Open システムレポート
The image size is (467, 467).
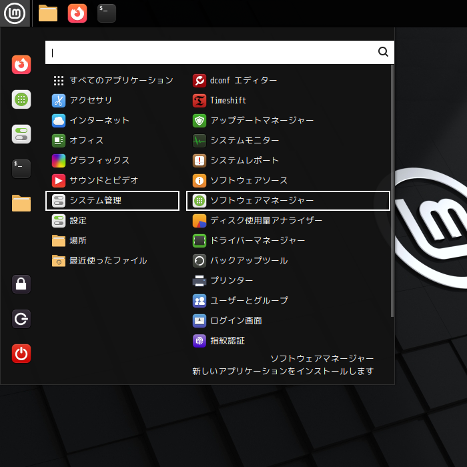288,161
